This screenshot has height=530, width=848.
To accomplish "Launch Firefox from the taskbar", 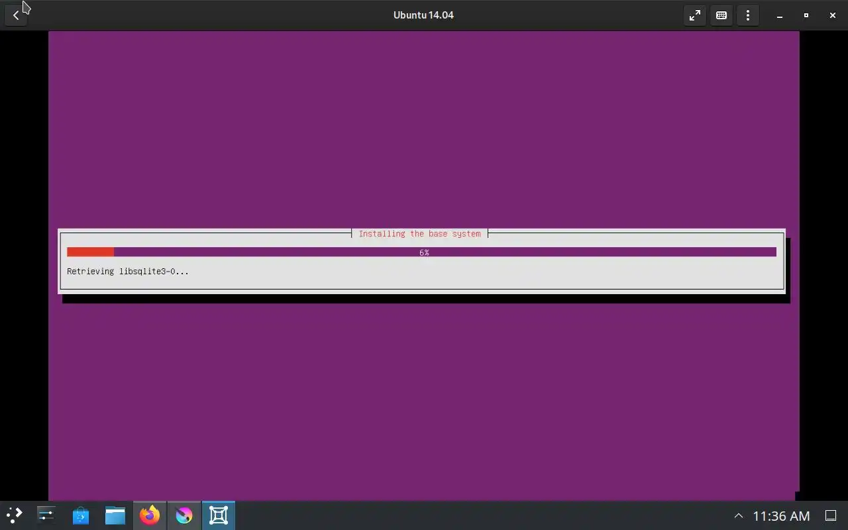I will pyautogui.click(x=150, y=515).
